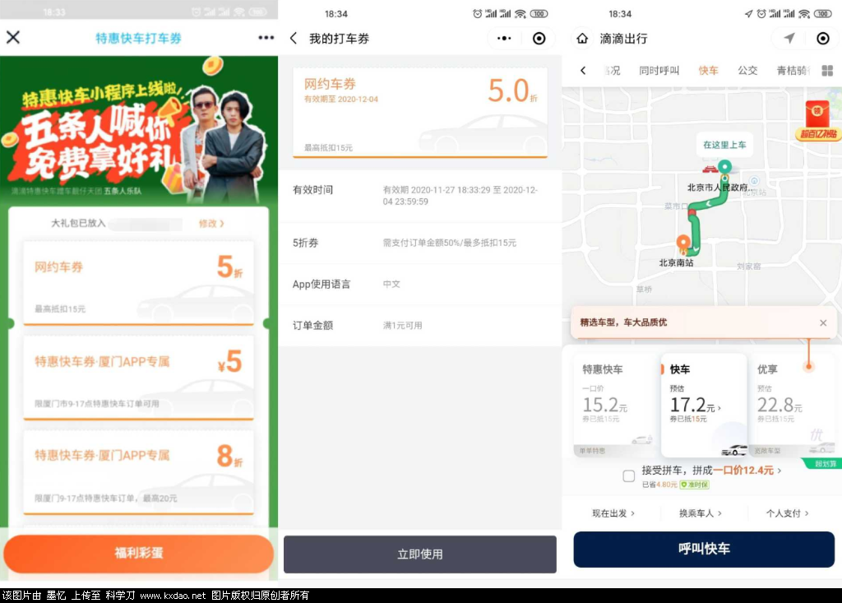Select the 快车 tab in the top bar
The image size is (842, 603).
(x=708, y=71)
